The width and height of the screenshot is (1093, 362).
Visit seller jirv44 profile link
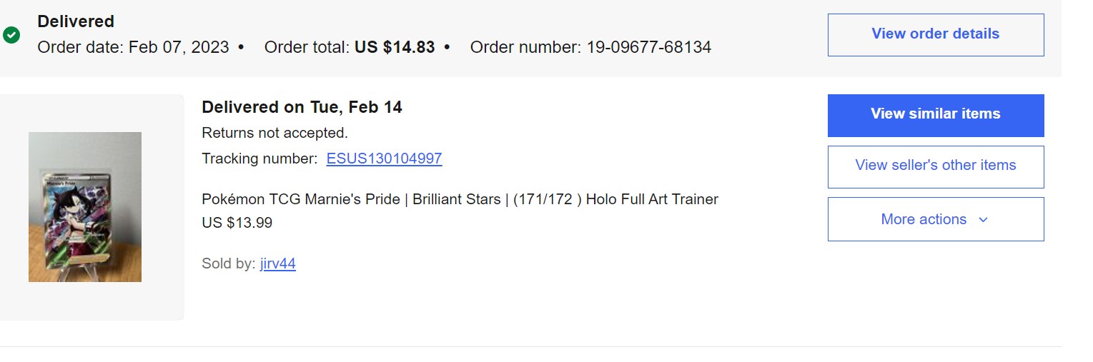click(x=278, y=263)
